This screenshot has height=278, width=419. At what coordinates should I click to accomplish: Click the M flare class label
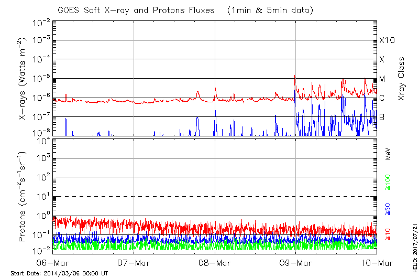[x=382, y=79]
